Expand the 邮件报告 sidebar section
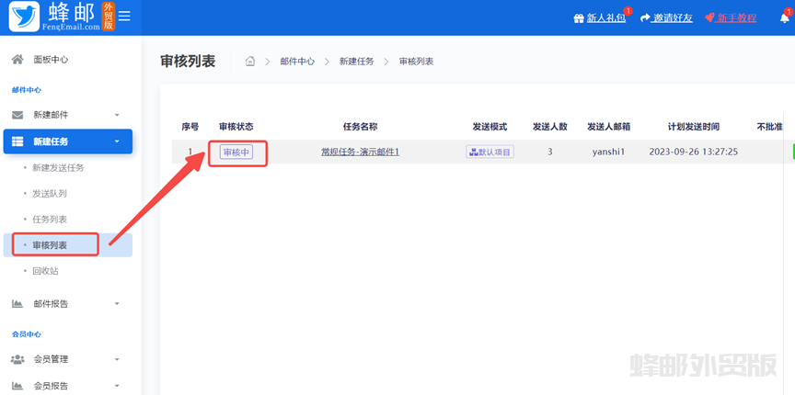The image size is (795, 395). 66,303
